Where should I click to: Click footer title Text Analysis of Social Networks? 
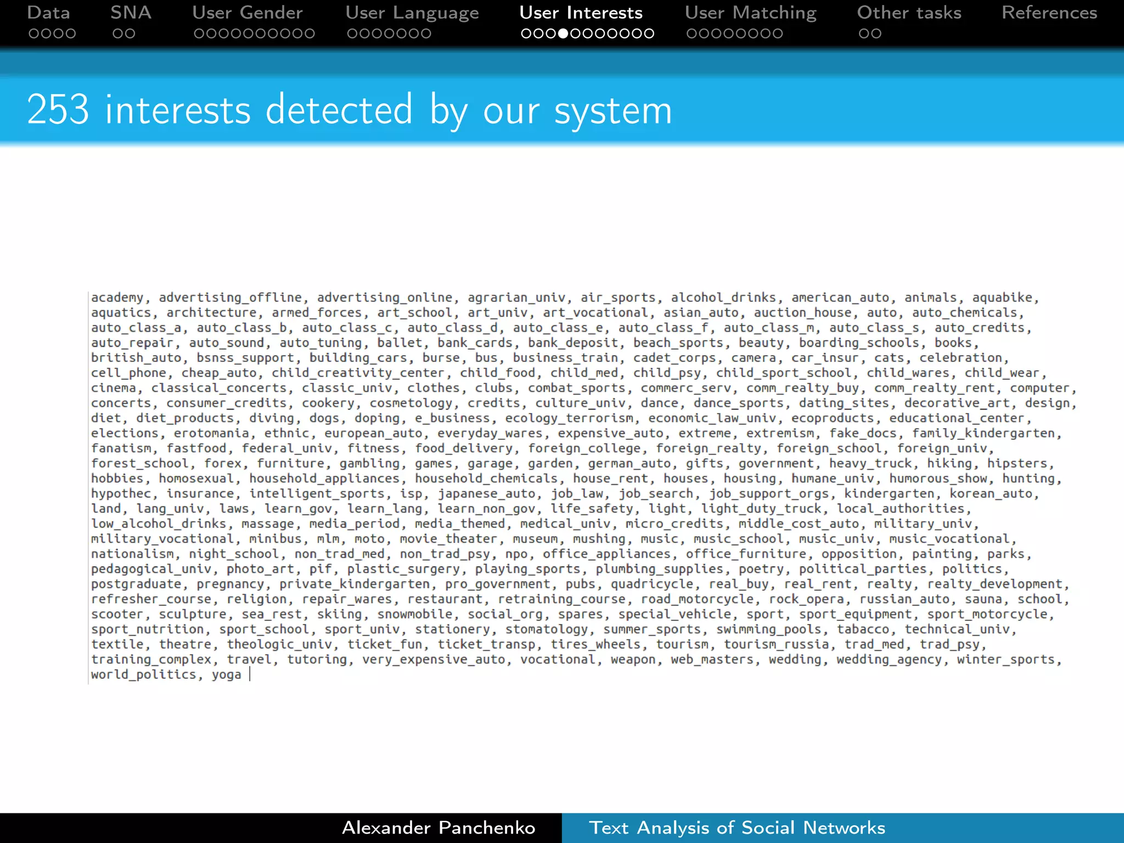[737, 828]
